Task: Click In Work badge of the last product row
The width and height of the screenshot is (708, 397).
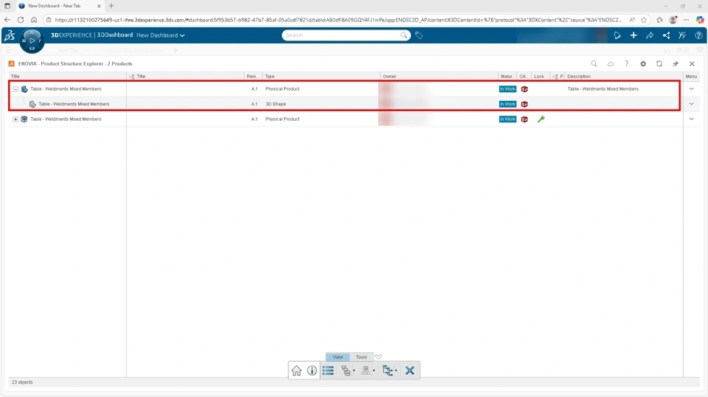Action: click(507, 119)
